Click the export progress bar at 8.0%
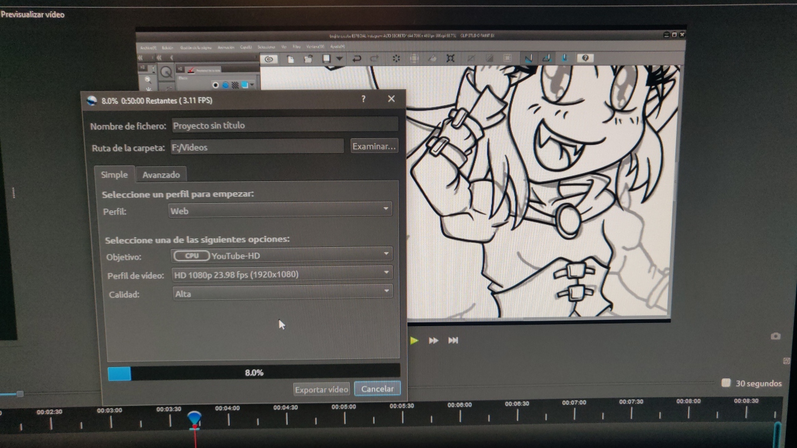Screen dimensions: 797x448 tap(253, 373)
